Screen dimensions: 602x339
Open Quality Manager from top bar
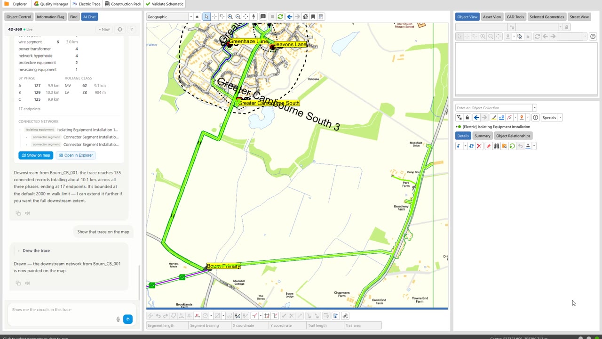coord(51,4)
